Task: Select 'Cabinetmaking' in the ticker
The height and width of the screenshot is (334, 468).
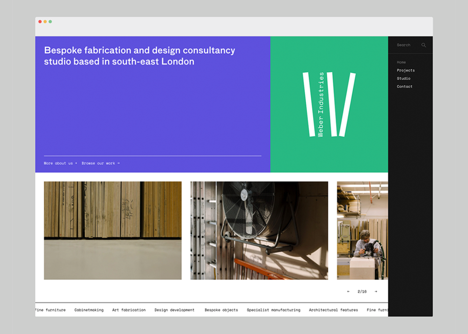Action: [x=89, y=310]
